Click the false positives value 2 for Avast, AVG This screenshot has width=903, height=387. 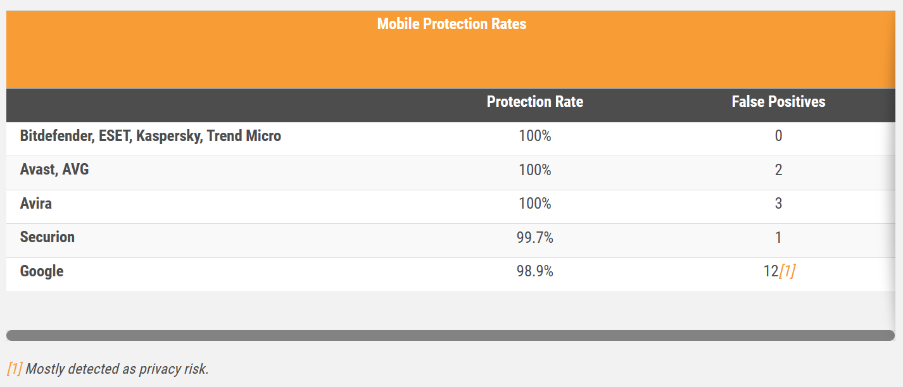(778, 170)
